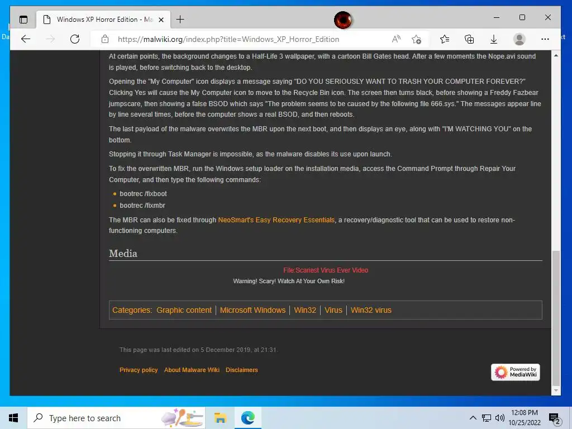Screen dimensions: 572x429
Task: Go back to the previous page
Action: (26, 39)
